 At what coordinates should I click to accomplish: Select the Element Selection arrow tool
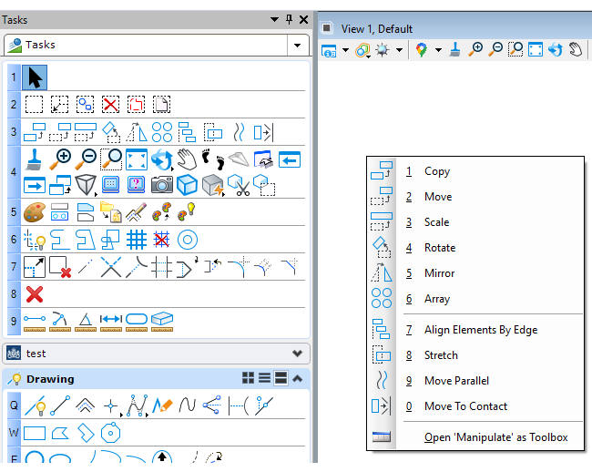point(35,77)
